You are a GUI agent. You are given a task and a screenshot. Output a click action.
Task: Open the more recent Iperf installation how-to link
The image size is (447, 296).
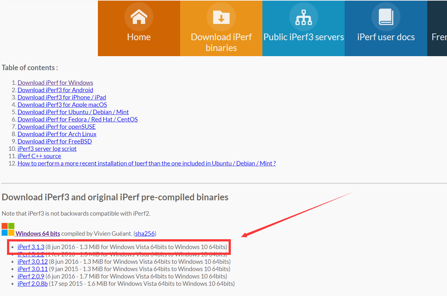pyautogui.click(x=147, y=163)
